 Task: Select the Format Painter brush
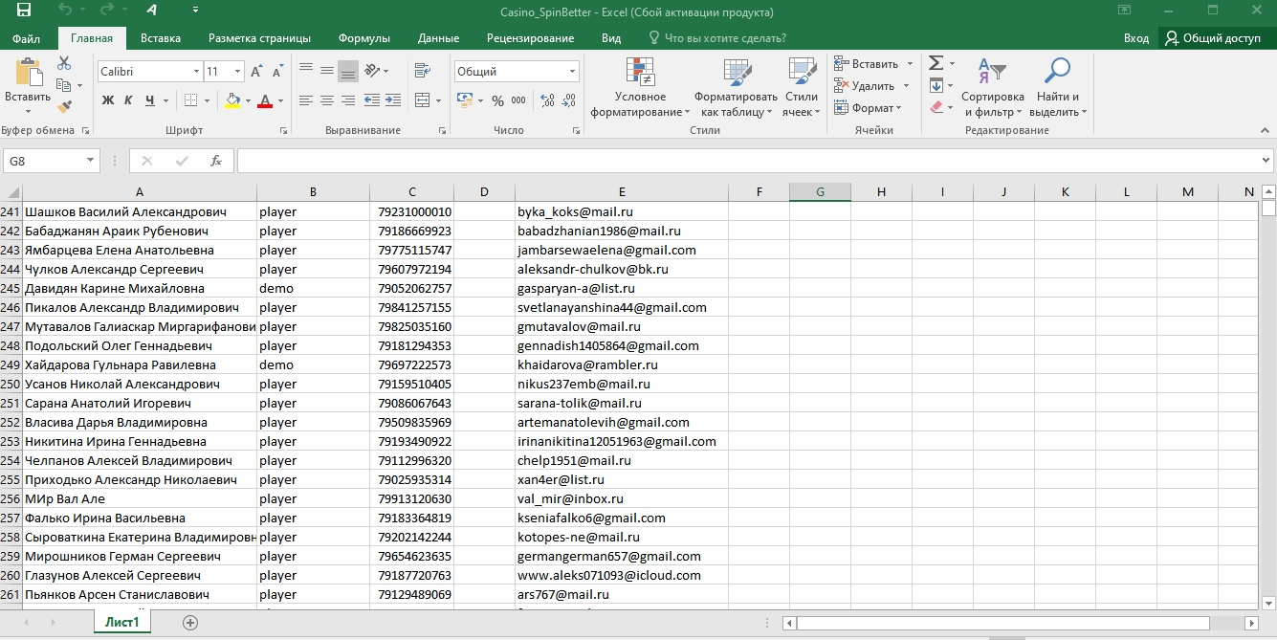(64, 107)
